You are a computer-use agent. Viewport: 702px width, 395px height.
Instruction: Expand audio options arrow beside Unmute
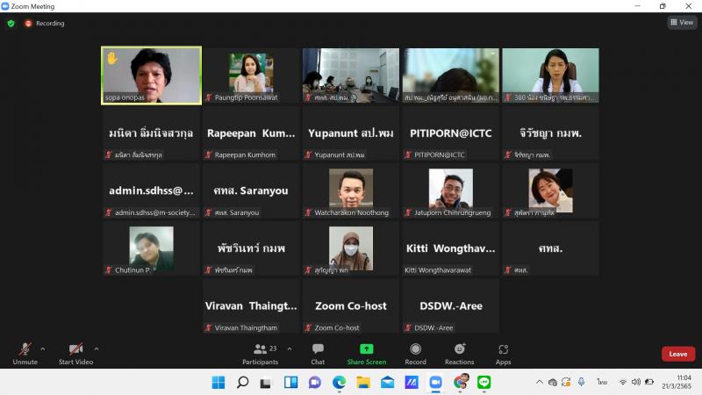[43, 348]
